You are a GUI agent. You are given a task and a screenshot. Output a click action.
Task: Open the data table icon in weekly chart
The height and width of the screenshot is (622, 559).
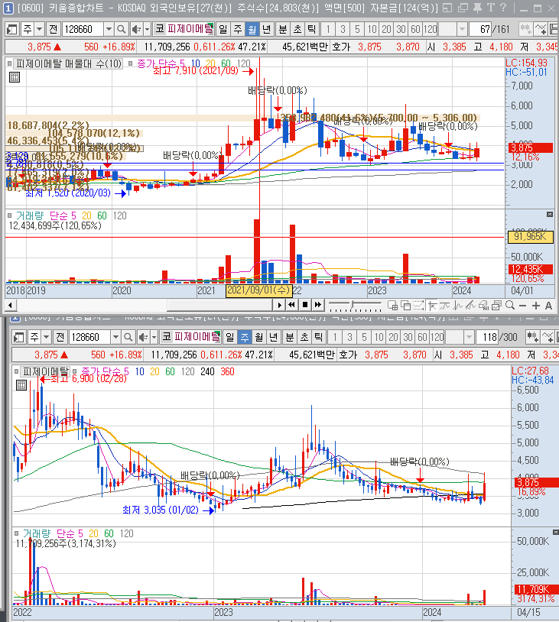coord(21,385)
